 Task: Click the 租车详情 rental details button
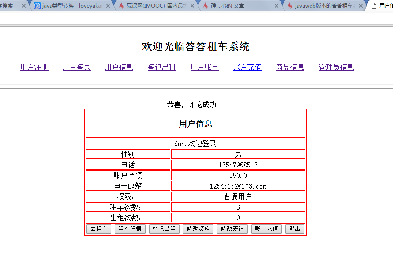point(130,229)
